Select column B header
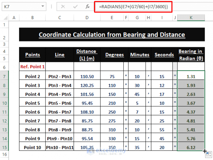The height and width of the screenshot is (160, 213). click(x=32, y=18)
